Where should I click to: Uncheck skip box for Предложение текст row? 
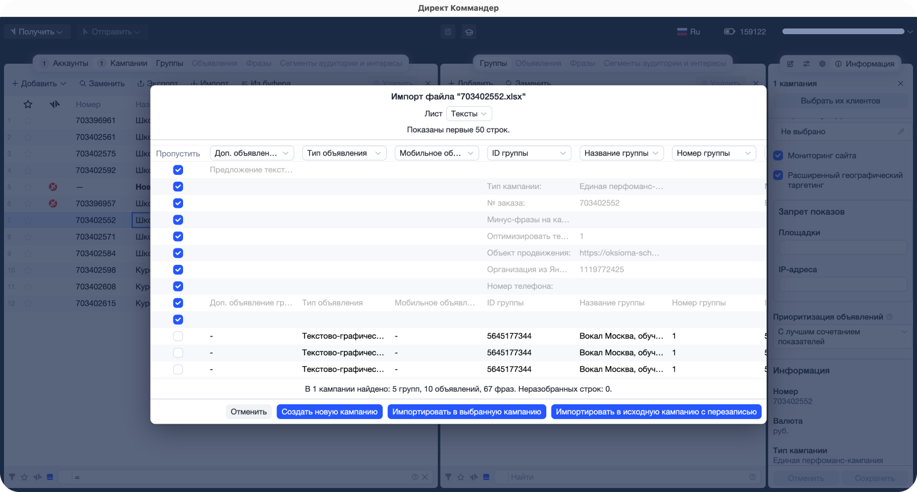[x=178, y=170]
